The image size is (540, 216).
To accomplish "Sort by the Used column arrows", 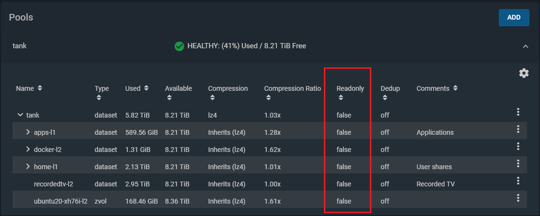I will 146,88.
